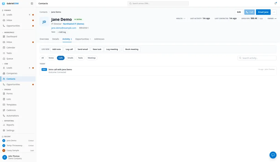
Task: Click the Queue headset icon
Action: click(x=4, y=59)
